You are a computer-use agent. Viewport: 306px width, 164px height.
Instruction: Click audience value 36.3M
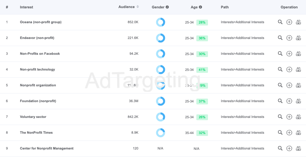133,101
